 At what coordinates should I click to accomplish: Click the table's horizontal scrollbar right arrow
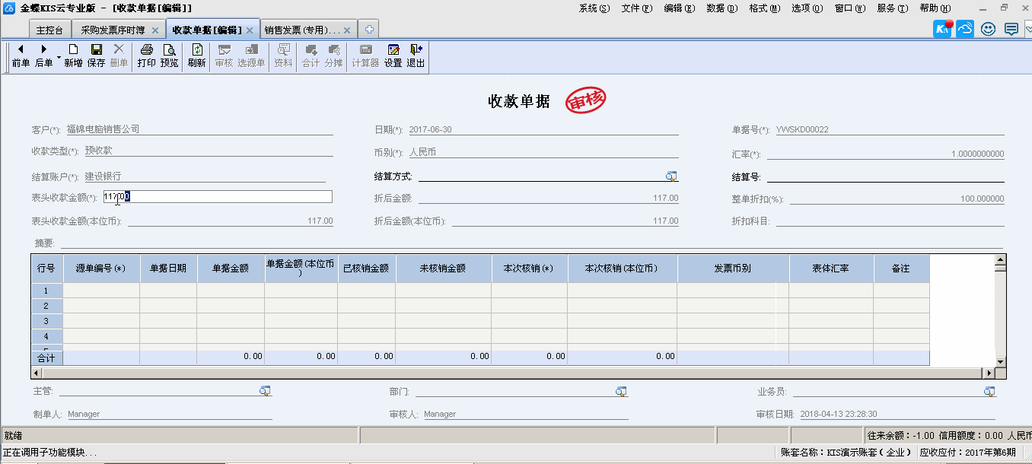pyautogui.click(x=989, y=373)
